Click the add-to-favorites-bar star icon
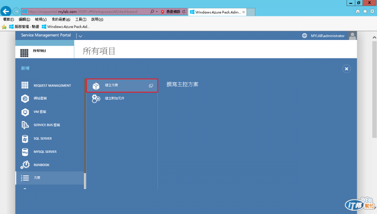 click(4, 27)
